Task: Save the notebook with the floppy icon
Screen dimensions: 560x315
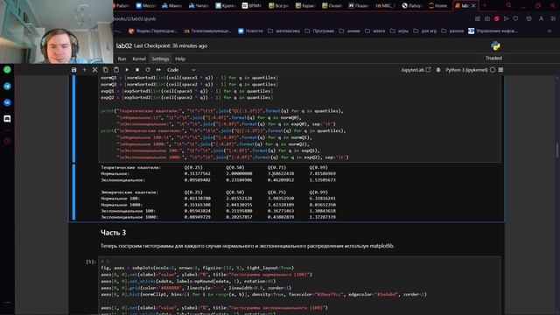Action: click(x=73, y=70)
